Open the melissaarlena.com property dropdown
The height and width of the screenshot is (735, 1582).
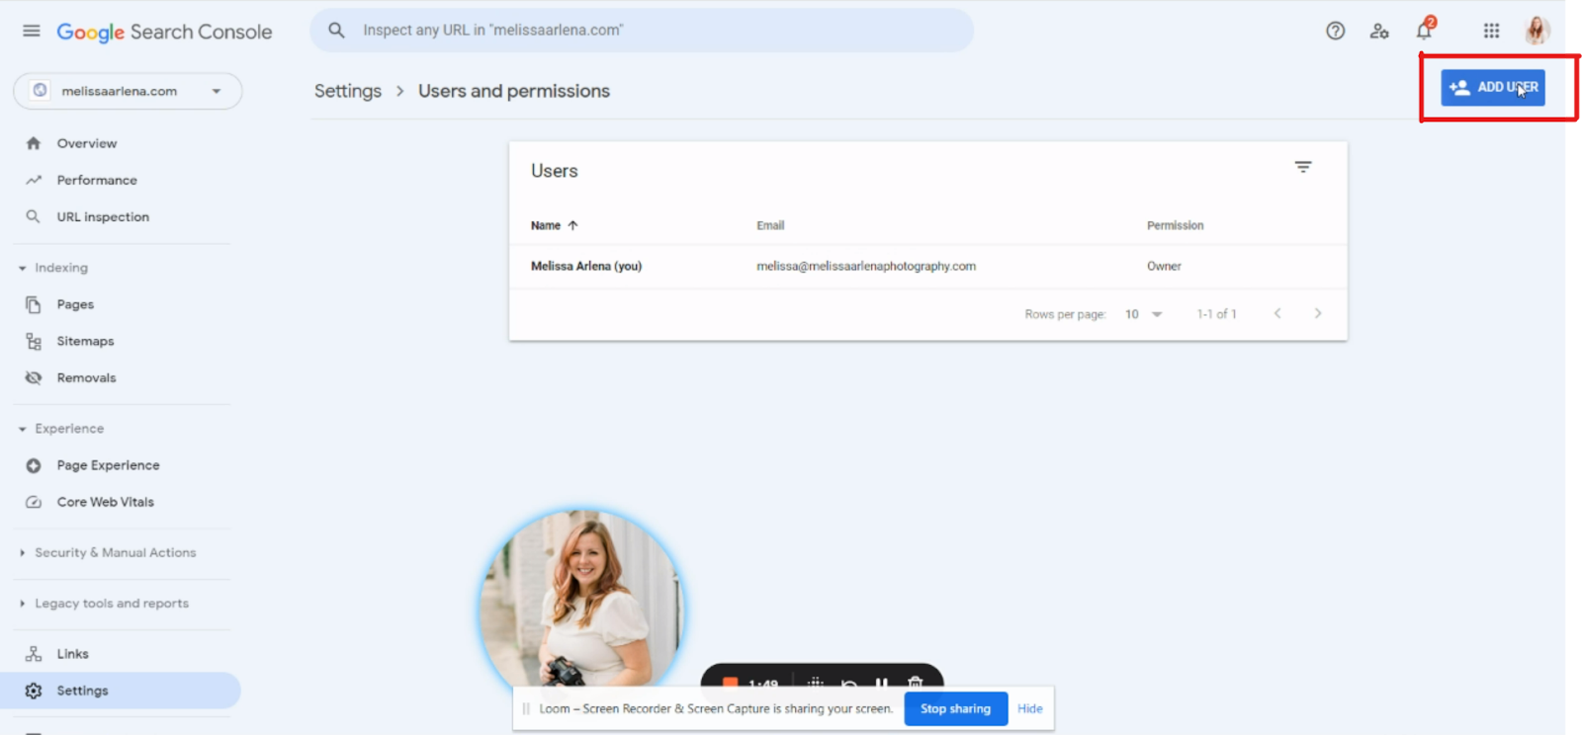pyautogui.click(x=128, y=91)
